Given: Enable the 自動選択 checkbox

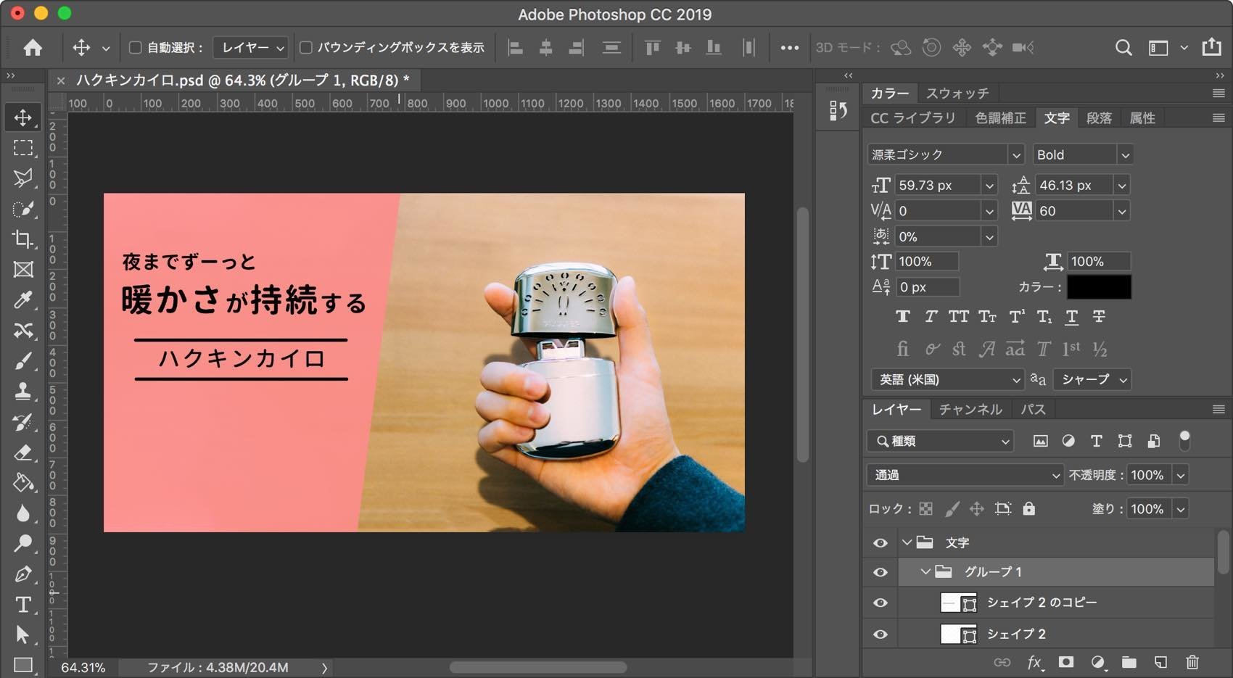Looking at the screenshot, I should click(x=135, y=48).
